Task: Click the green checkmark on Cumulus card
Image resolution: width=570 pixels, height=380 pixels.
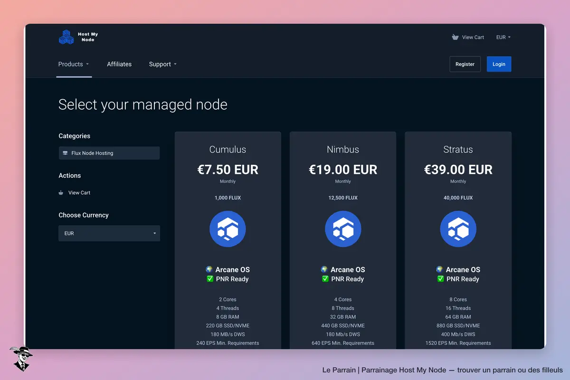Action: [x=210, y=279]
